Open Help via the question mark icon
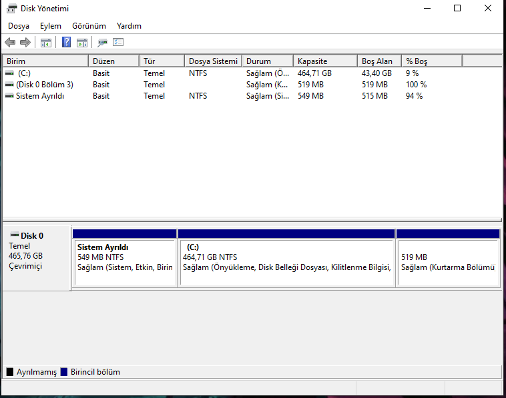Screen dimensions: 506x398 pyautogui.click(x=67, y=42)
